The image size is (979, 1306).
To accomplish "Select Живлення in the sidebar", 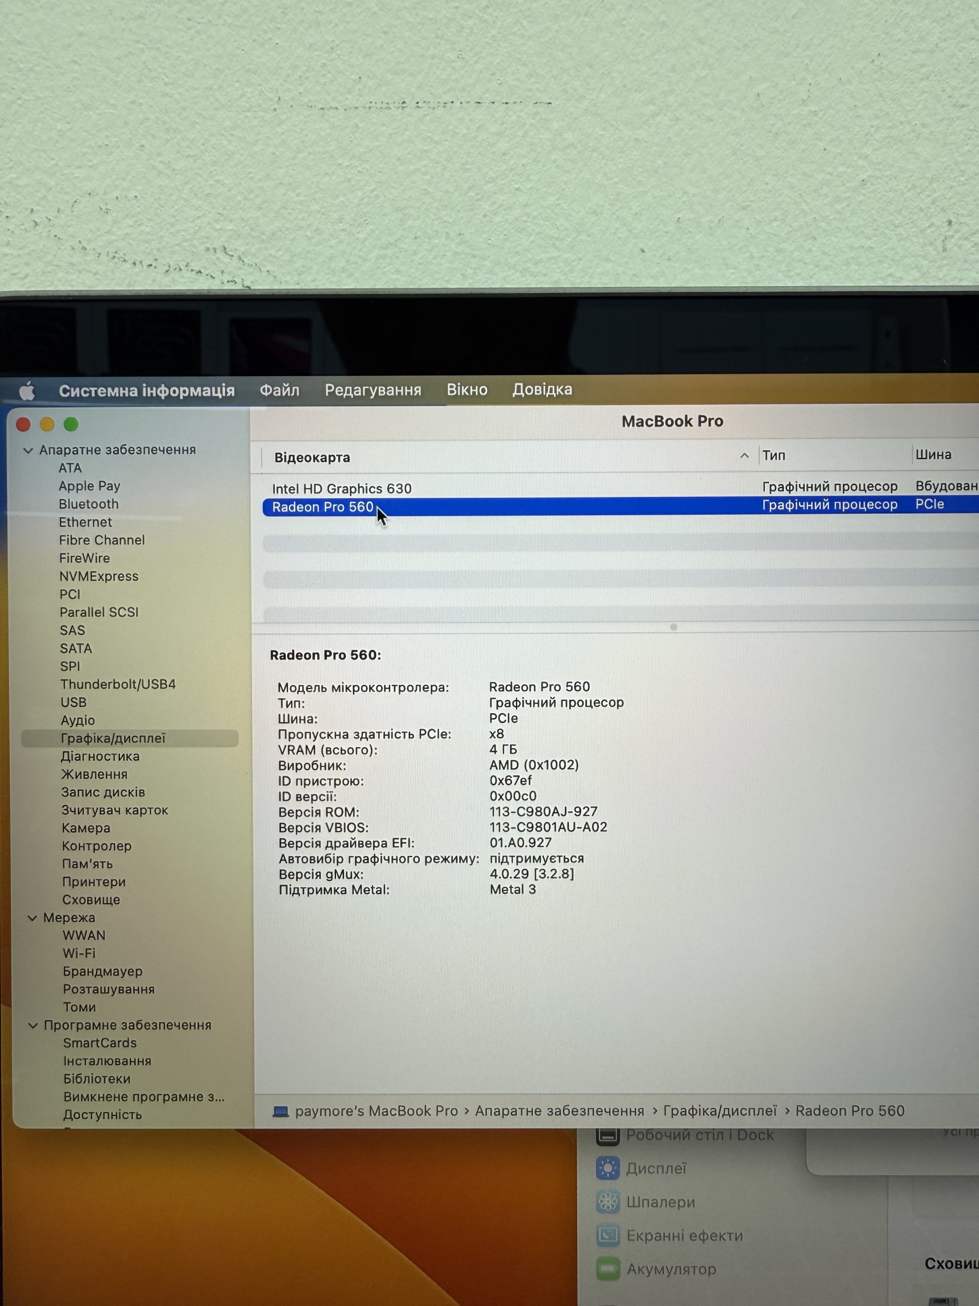I will (94, 774).
